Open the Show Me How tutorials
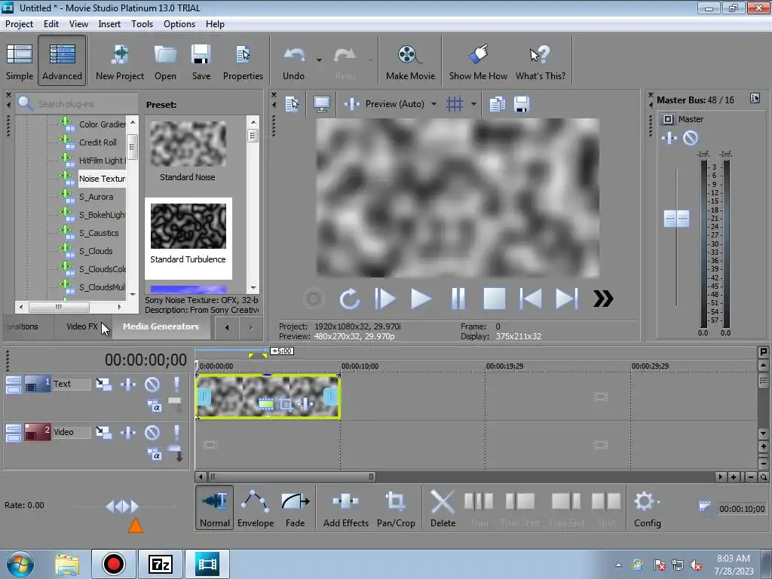The image size is (772, 579). pos(478,62)
